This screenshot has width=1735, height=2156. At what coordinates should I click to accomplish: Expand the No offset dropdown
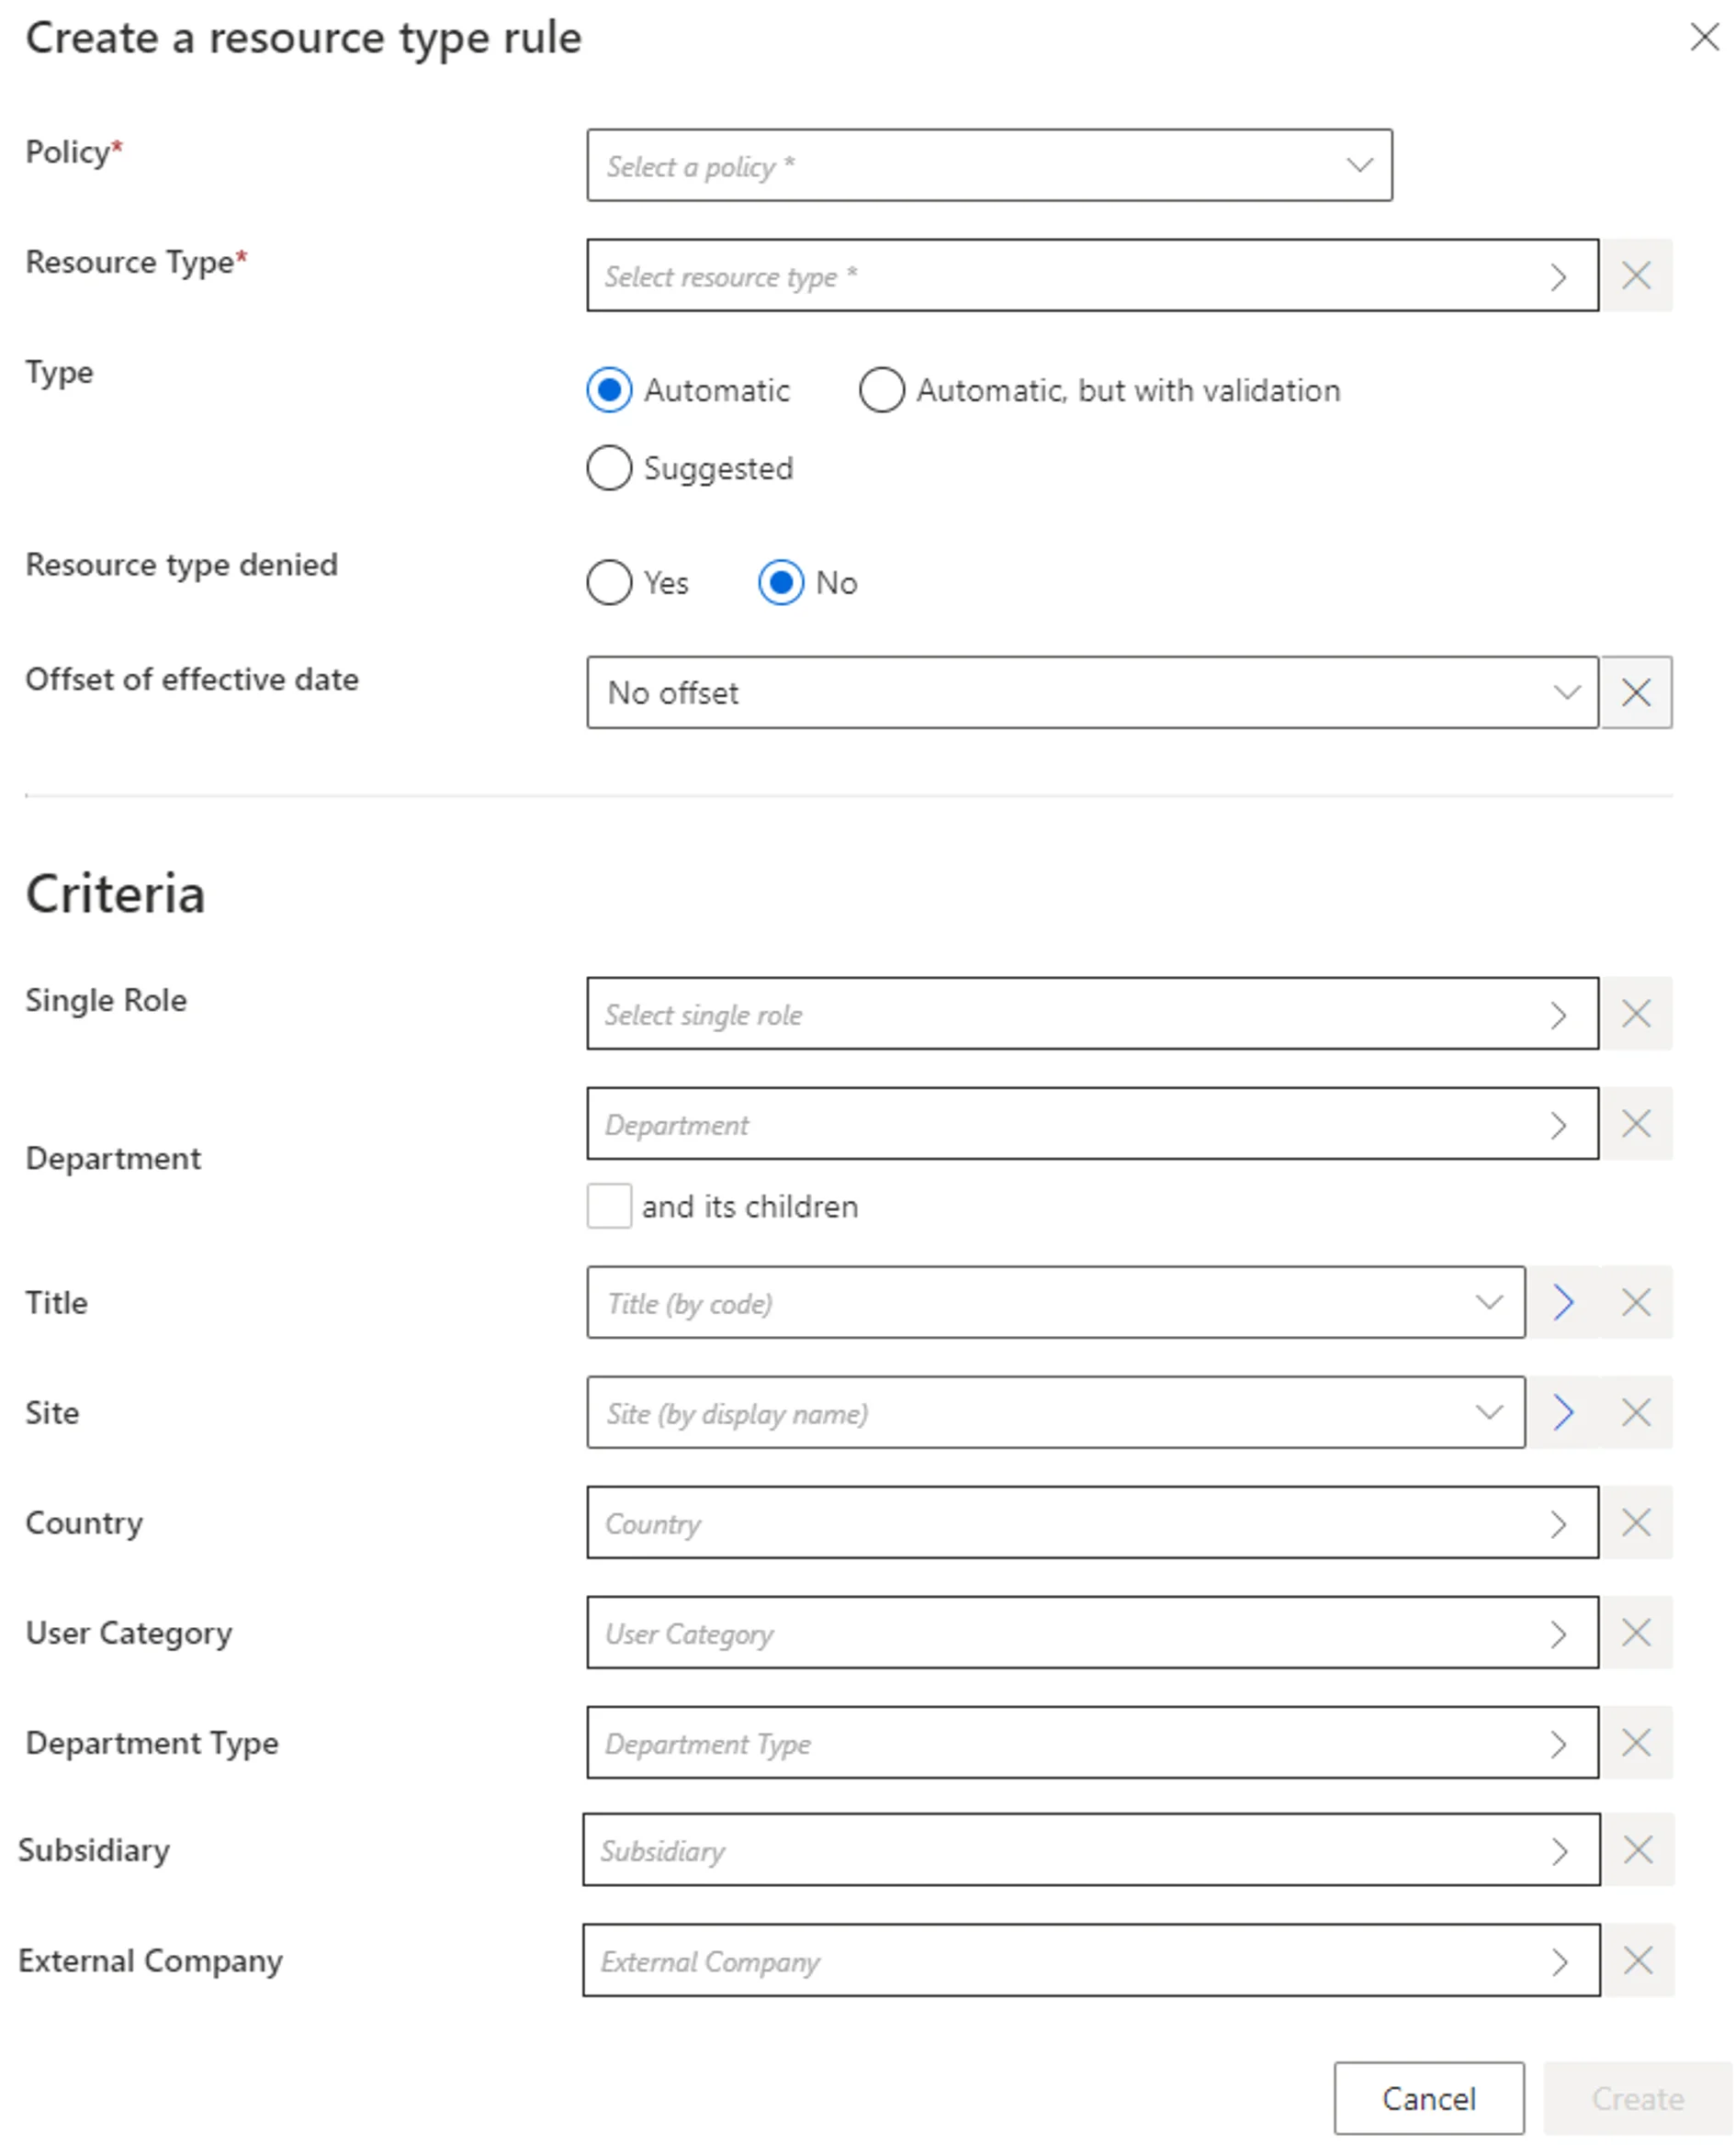pos(1092,692)
